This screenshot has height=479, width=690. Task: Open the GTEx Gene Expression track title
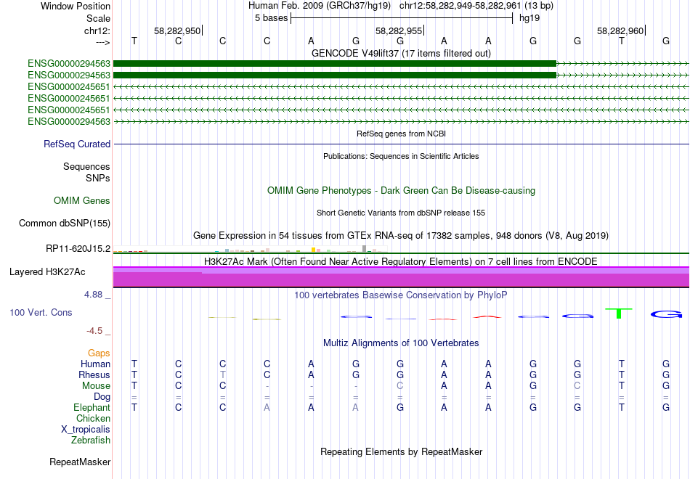tap(401, 235)
